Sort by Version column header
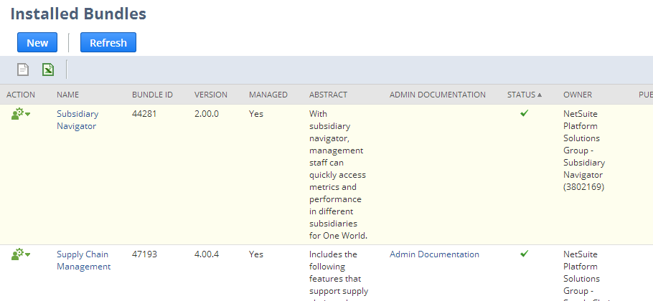Image resolution: width=653 pixels, height=301 pixels. [x=211, y=95]
